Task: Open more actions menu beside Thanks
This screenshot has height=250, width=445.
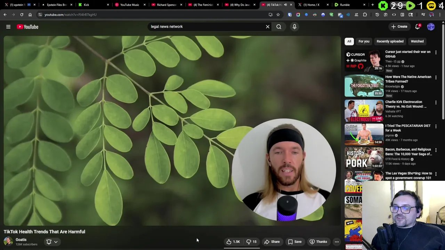Action: (x=337, y=242)
